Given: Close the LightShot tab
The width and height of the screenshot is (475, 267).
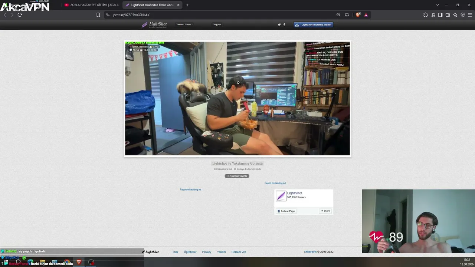Looking at the screenshot, I should pos(178,5).
